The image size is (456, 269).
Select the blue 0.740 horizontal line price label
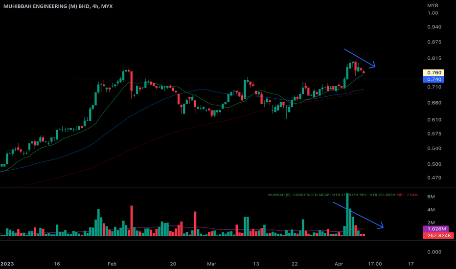(x=433, y=79)
